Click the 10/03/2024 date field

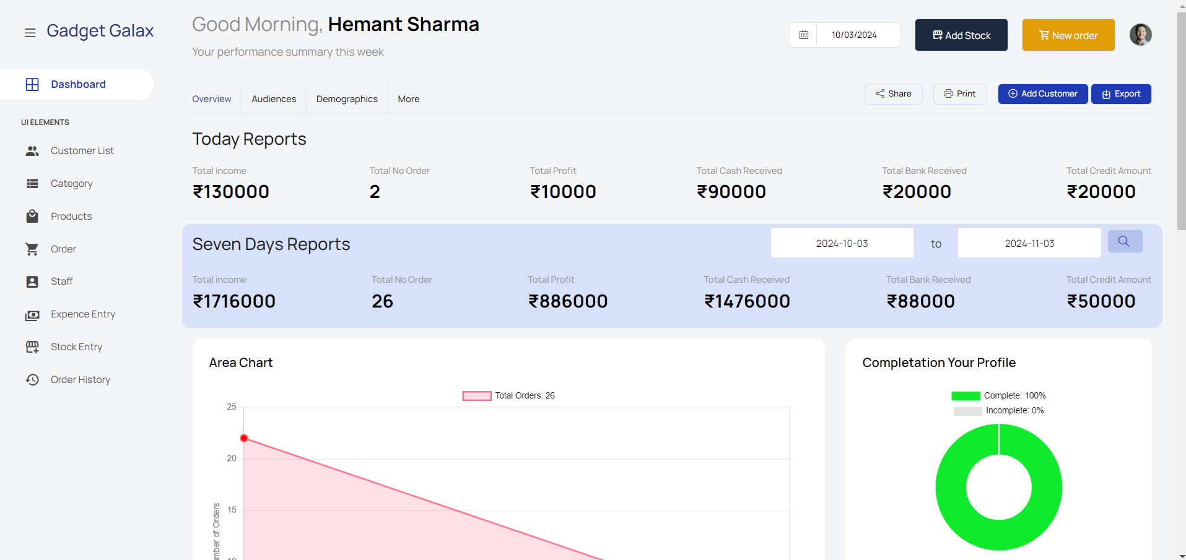pos(858,35)
